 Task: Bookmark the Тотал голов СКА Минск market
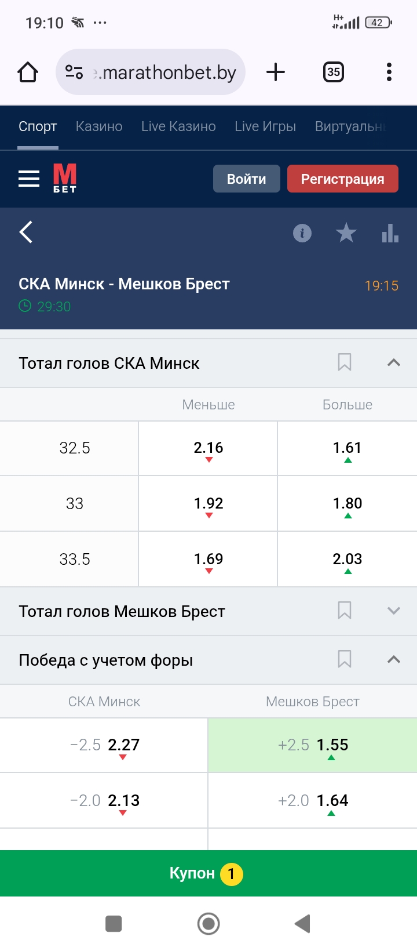[x=345, y=362]
